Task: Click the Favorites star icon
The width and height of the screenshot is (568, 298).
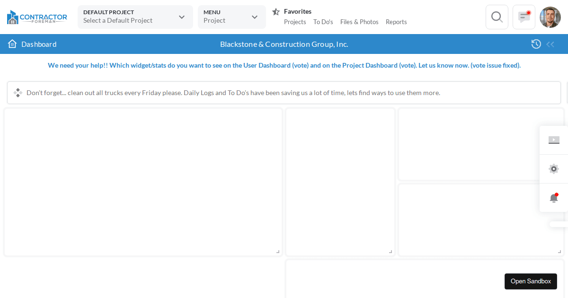Action: pyautogui.click(x=276, y=12)
